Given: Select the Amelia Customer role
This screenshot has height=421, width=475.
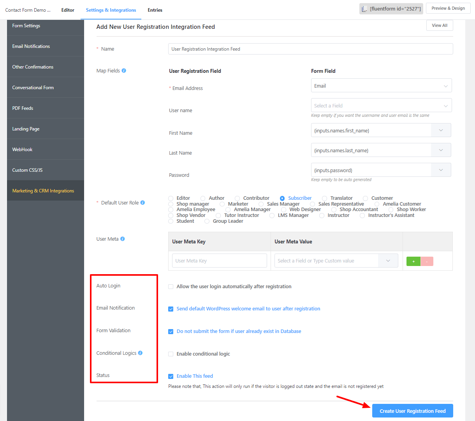Looking at the screenshot, I should click(x=377, y=204).
